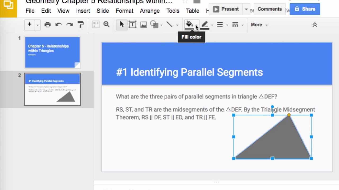Viewport: 339px width, 190px height.
Task: Open the Line dash menu
Action: 235,25
